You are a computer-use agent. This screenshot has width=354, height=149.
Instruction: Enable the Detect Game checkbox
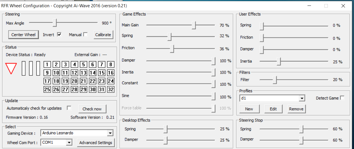(342, 98)
